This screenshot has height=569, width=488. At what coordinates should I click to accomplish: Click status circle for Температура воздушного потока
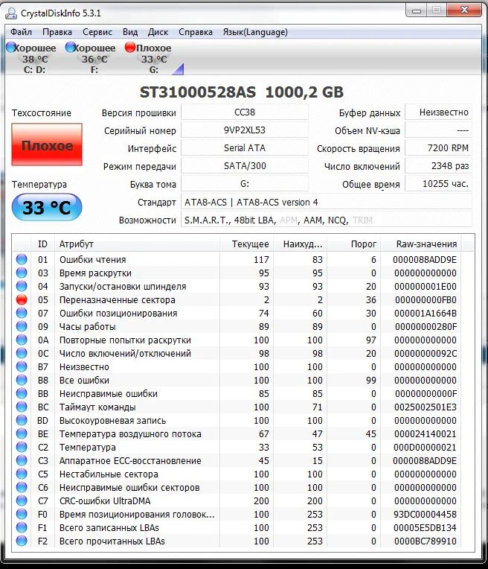click(x=22, y=433)
